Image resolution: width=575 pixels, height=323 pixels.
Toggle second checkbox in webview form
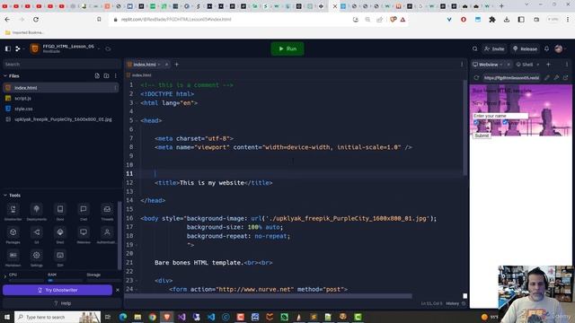point(505,122)
